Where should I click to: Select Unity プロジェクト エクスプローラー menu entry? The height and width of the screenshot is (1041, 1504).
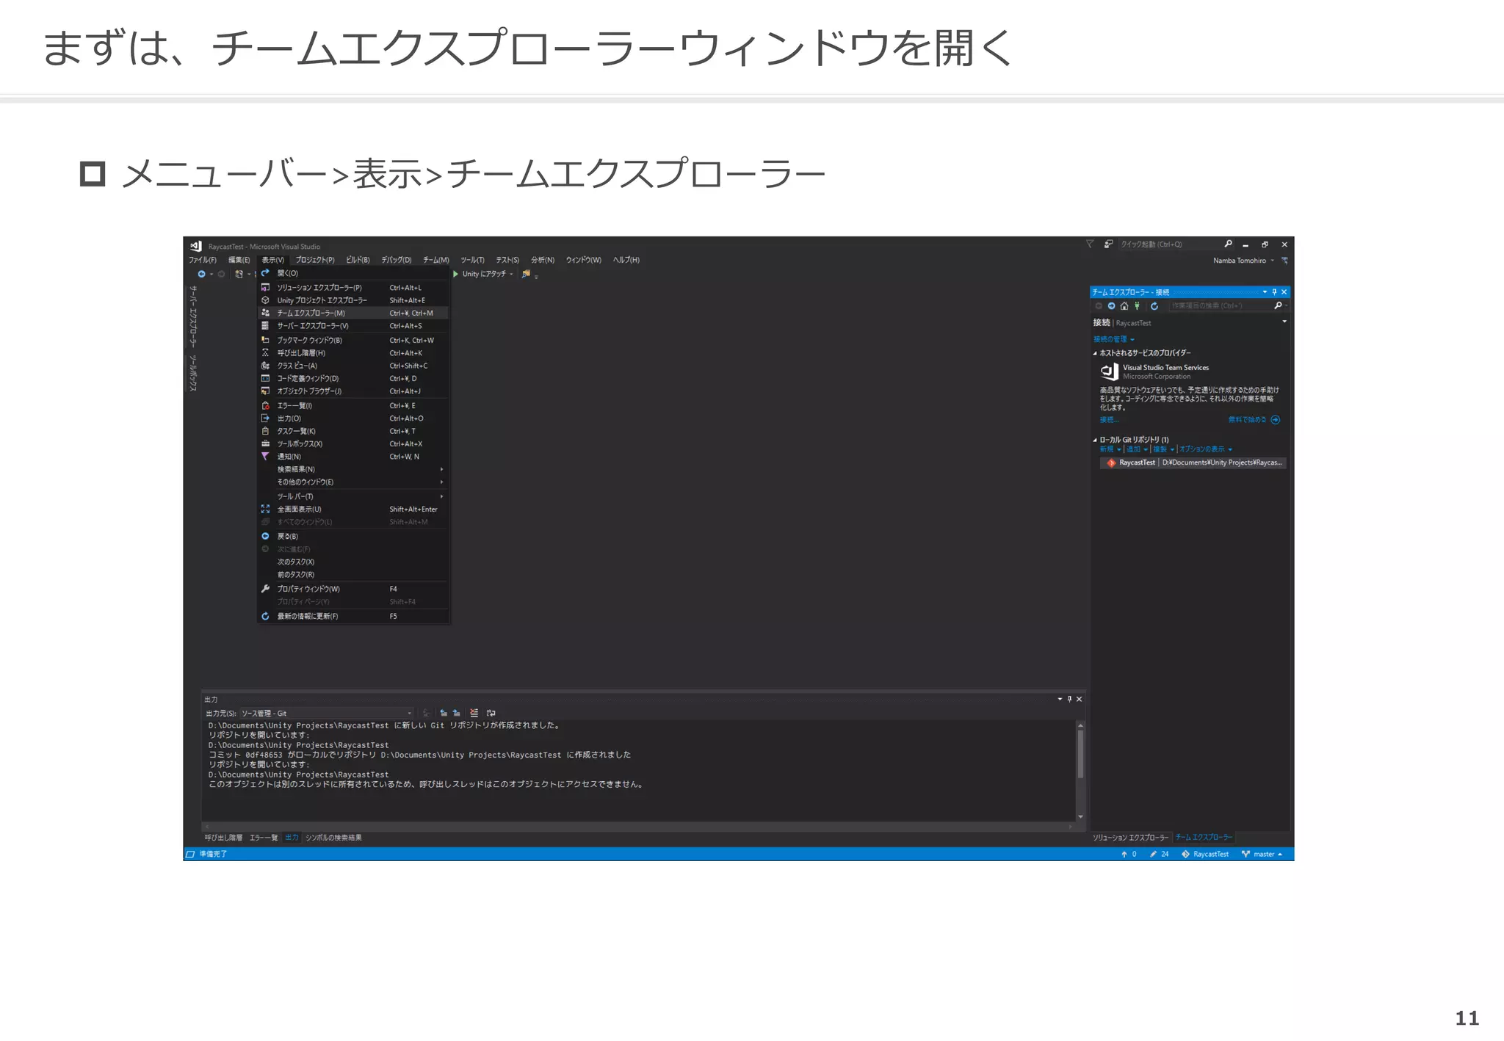tap(353, 300)
